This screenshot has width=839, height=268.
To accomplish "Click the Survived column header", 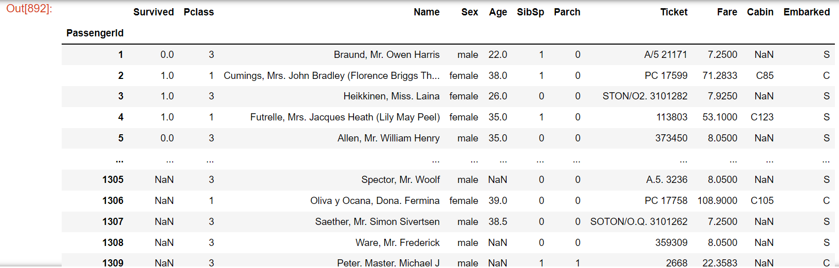I will [153, 12].
